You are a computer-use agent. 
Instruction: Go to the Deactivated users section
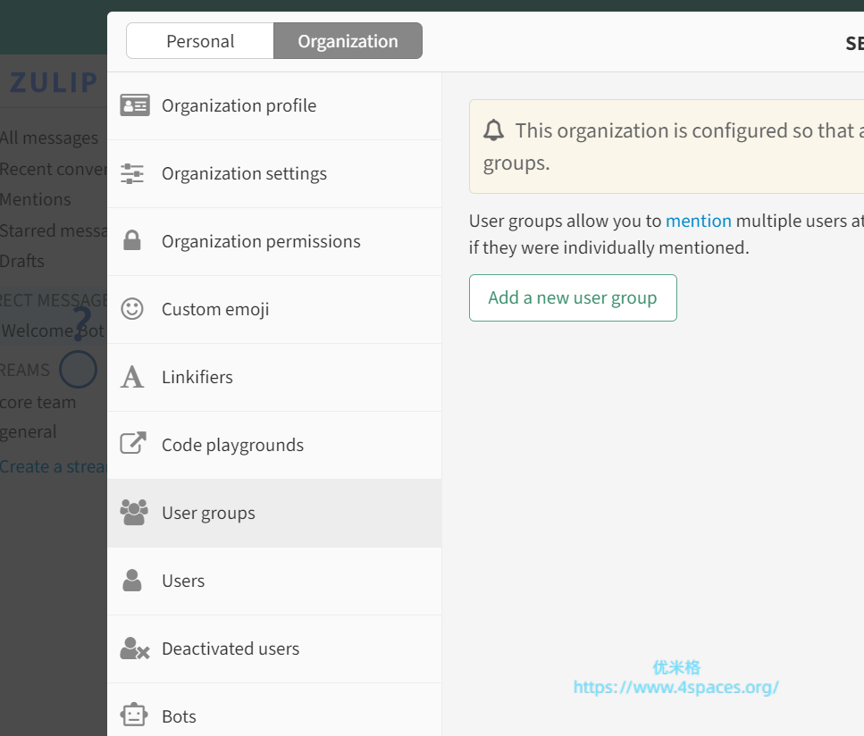(231, 648)
